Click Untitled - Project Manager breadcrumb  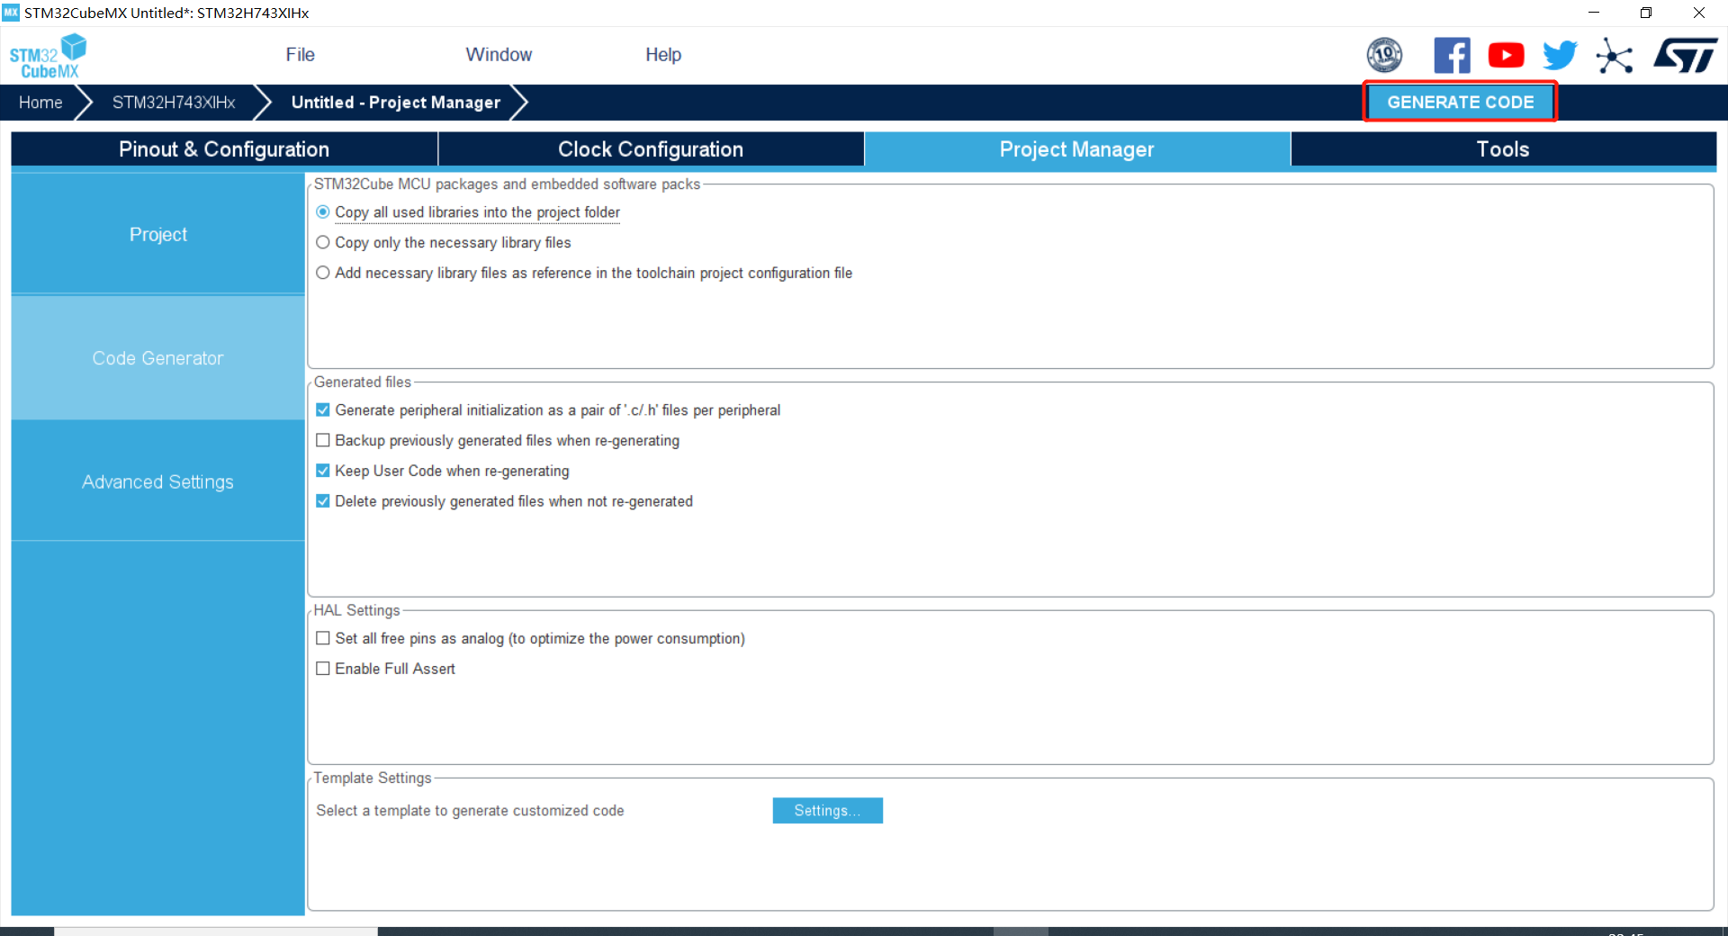tap(396, 103)
